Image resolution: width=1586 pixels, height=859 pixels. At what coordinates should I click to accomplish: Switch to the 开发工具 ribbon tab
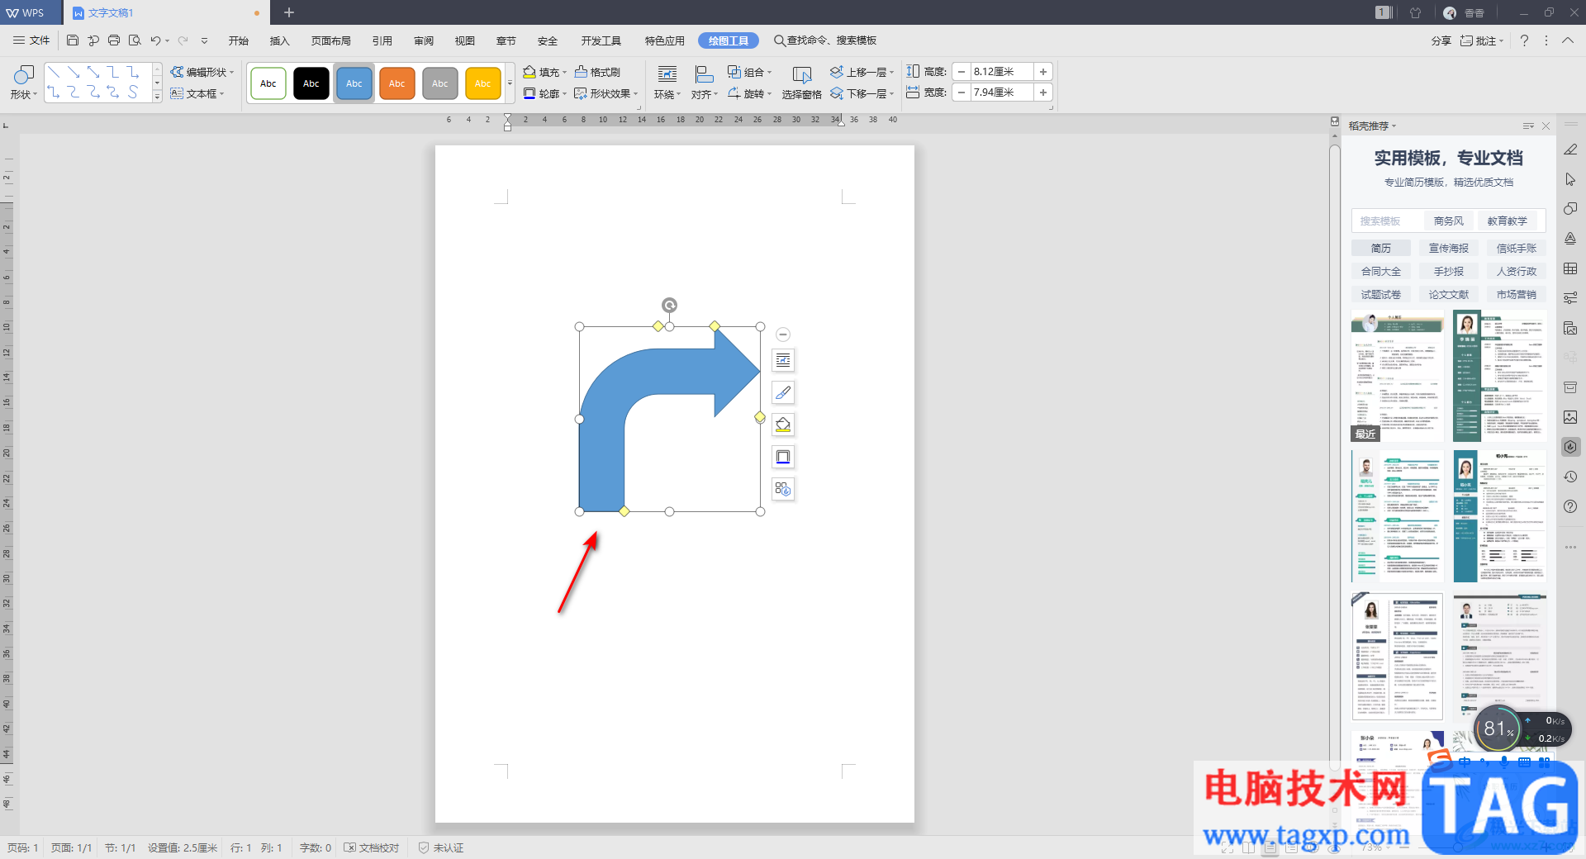pyautogui.click(x=601, y=40)
